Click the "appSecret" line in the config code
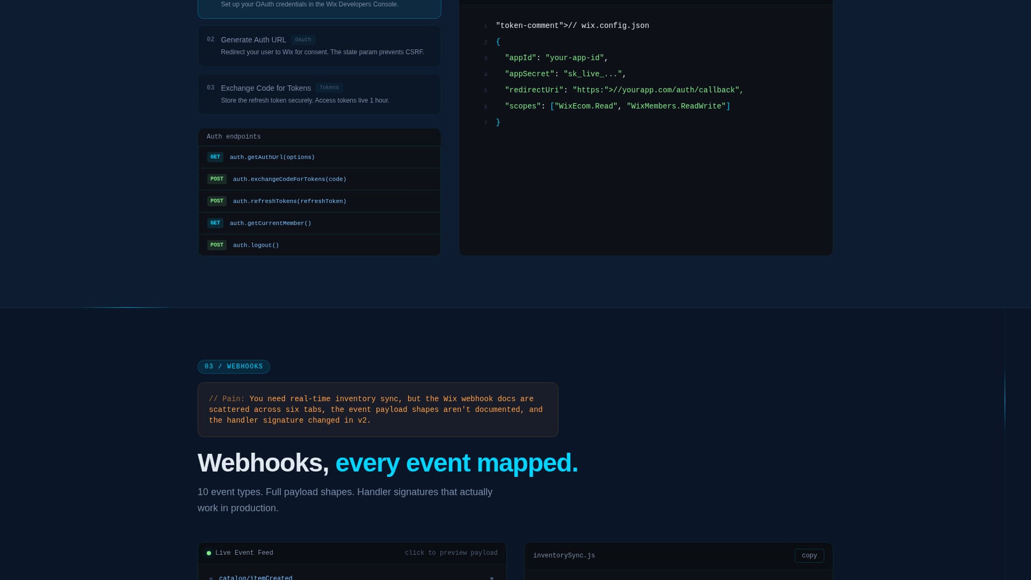Viewport: 1031px width, 580px height. click(x=565, y=74)
